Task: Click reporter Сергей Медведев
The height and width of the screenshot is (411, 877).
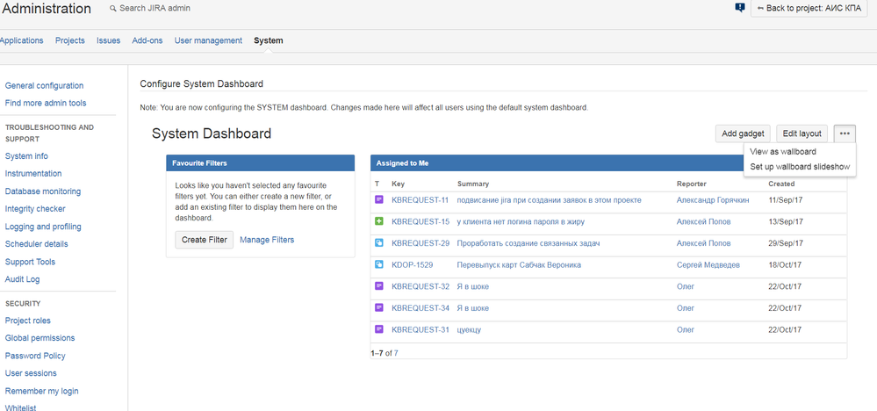Action: coord(708,264)
